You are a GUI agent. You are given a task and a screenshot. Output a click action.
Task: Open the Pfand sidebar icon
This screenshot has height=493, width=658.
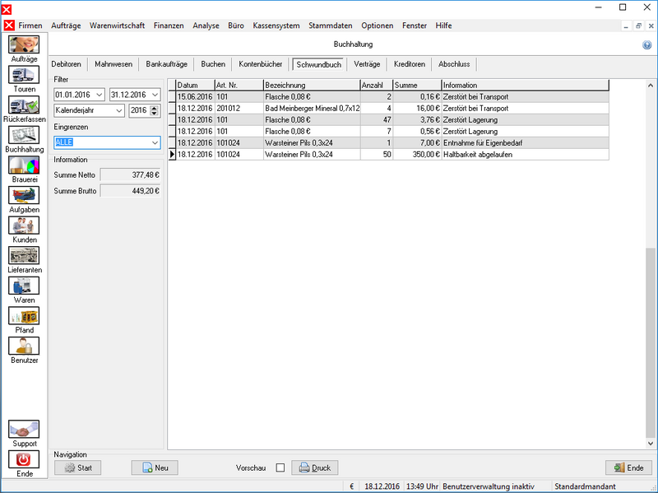24,316
